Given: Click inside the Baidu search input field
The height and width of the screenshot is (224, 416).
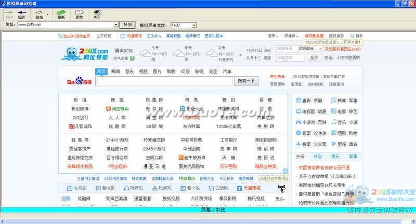Looking at the screenshot, I should [164, 81].
